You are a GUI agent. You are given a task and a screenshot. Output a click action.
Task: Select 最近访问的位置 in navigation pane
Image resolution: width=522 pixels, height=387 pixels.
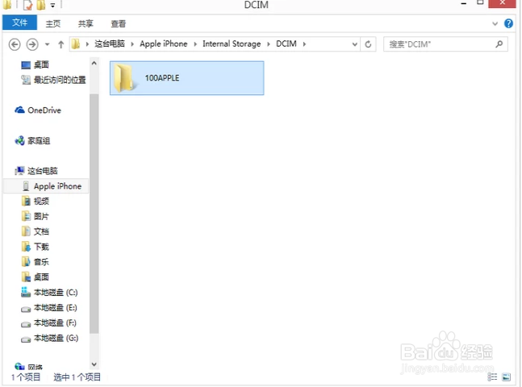pyautogui.click(x=60, y=80)
